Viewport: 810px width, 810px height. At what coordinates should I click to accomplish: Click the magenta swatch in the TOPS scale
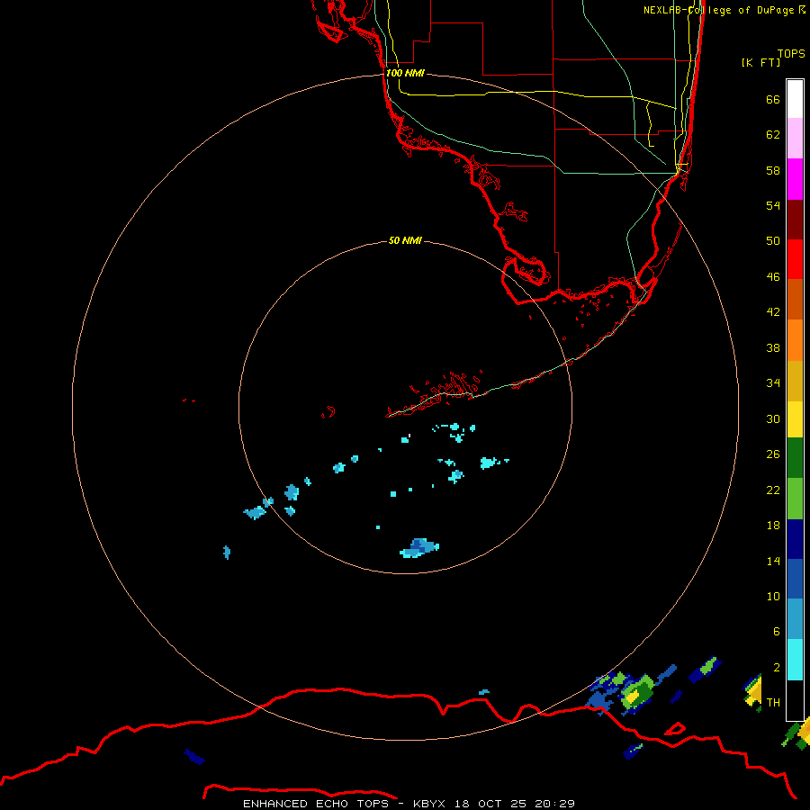pyautogui.click(x=795, y=179)
